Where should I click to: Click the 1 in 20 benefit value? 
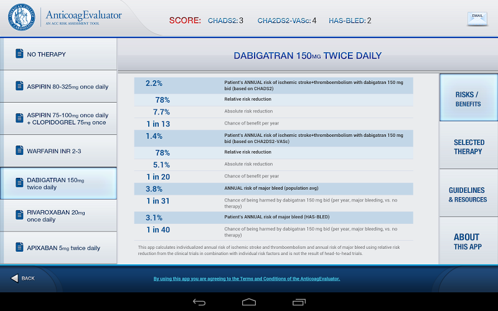pos(158,177)
